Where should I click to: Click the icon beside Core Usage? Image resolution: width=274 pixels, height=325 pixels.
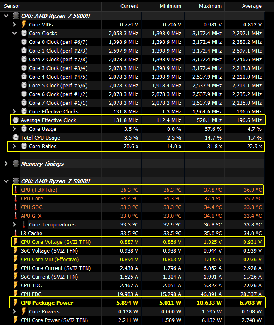24,129
